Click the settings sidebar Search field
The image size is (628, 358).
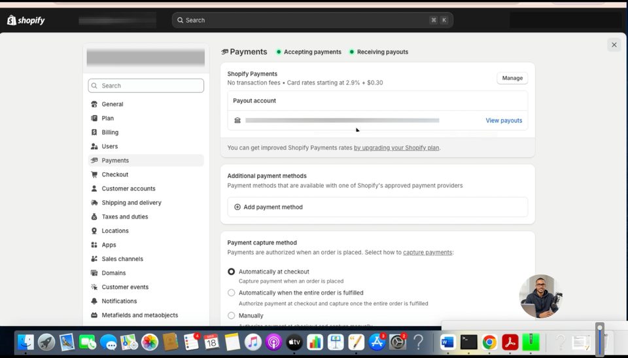(x=146, y=86)
